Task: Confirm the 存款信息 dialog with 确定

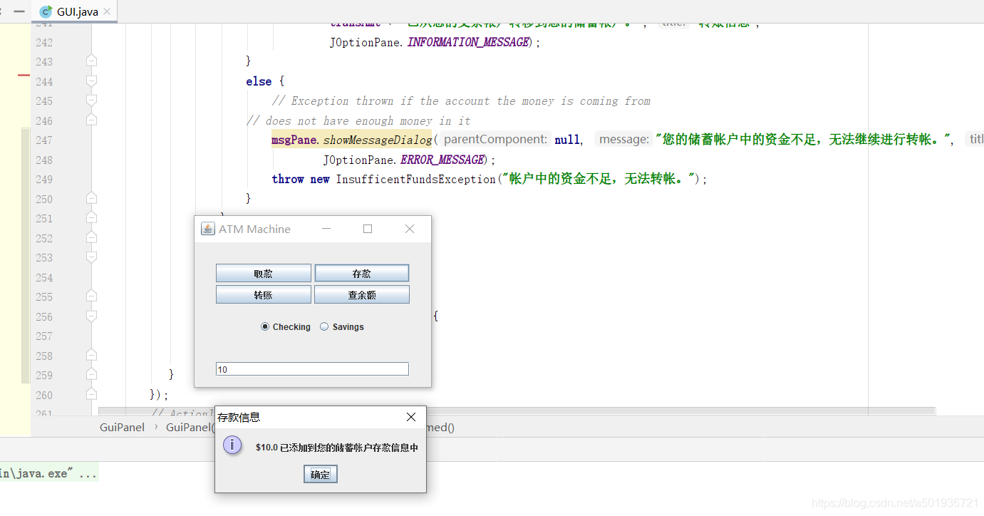Action: (321, 475)
